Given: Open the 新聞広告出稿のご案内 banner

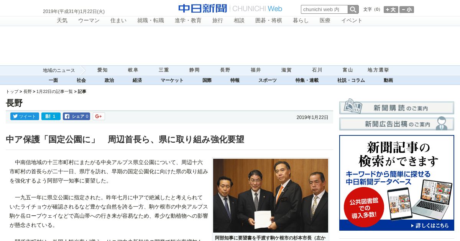Looking at the screenshot, I should (x=397, y=124).
